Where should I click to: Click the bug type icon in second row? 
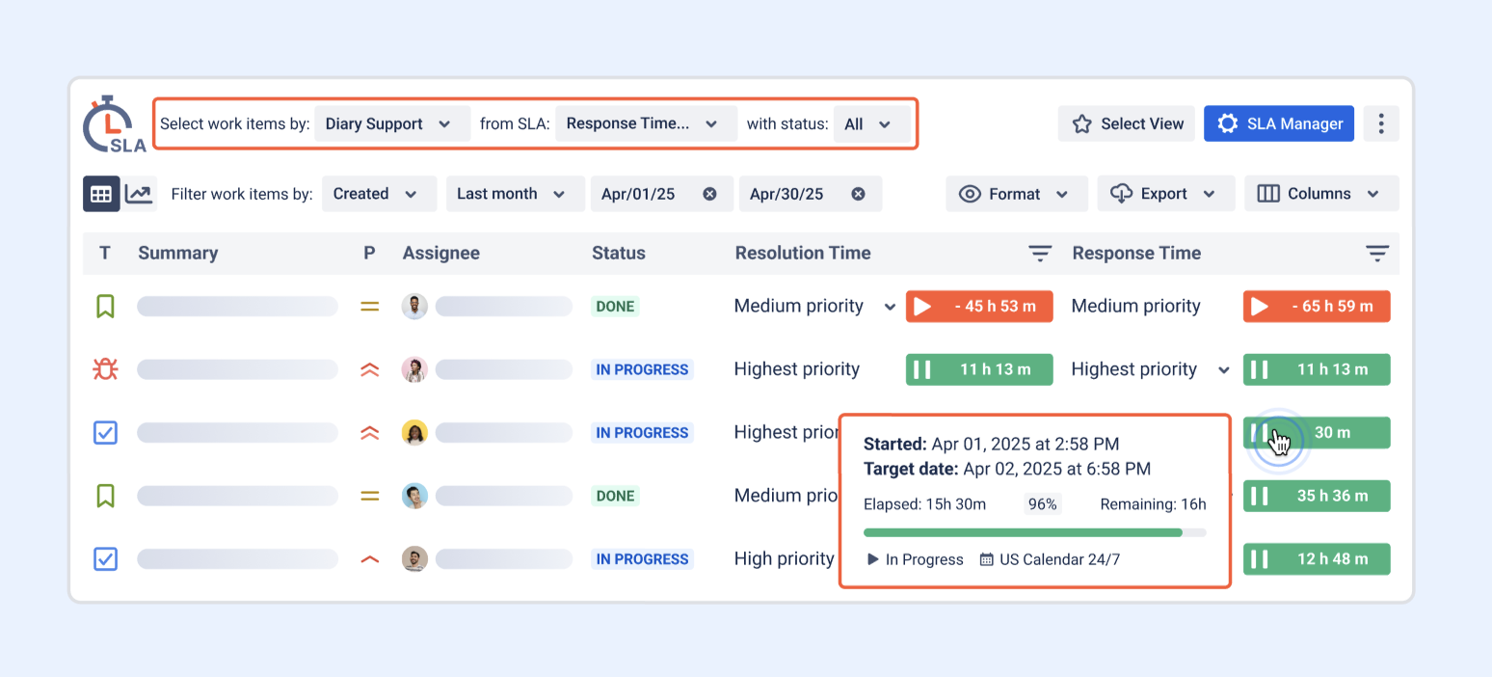[105, 369]
